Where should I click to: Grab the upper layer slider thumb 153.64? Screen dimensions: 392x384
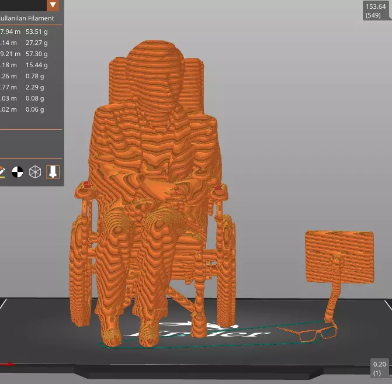click(376, 11)
